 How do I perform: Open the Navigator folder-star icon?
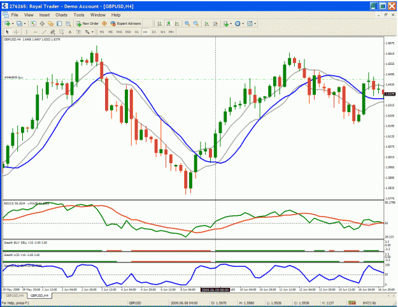pyautogui.click(x=50, y=24)
